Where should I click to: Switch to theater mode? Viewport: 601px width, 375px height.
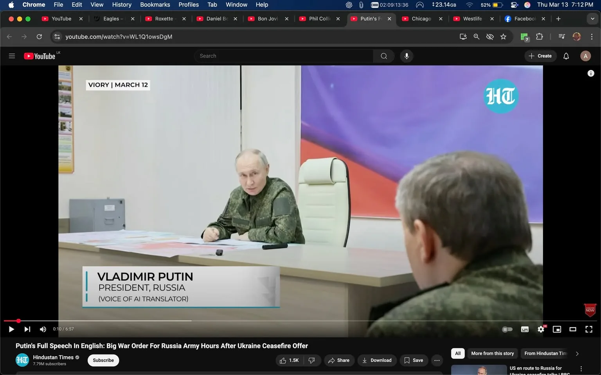click(573, 329)
